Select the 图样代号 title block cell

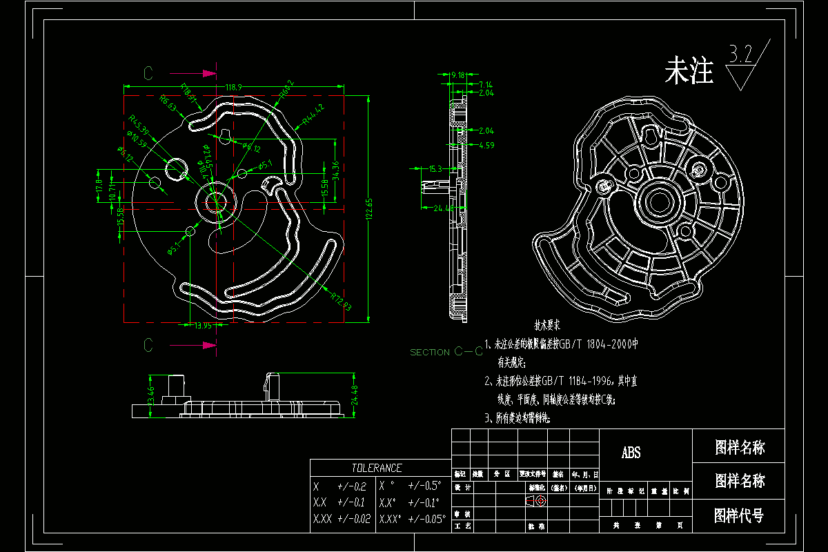(x=738, y=515)
